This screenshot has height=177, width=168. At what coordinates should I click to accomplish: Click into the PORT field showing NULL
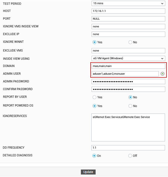point(128,19)
